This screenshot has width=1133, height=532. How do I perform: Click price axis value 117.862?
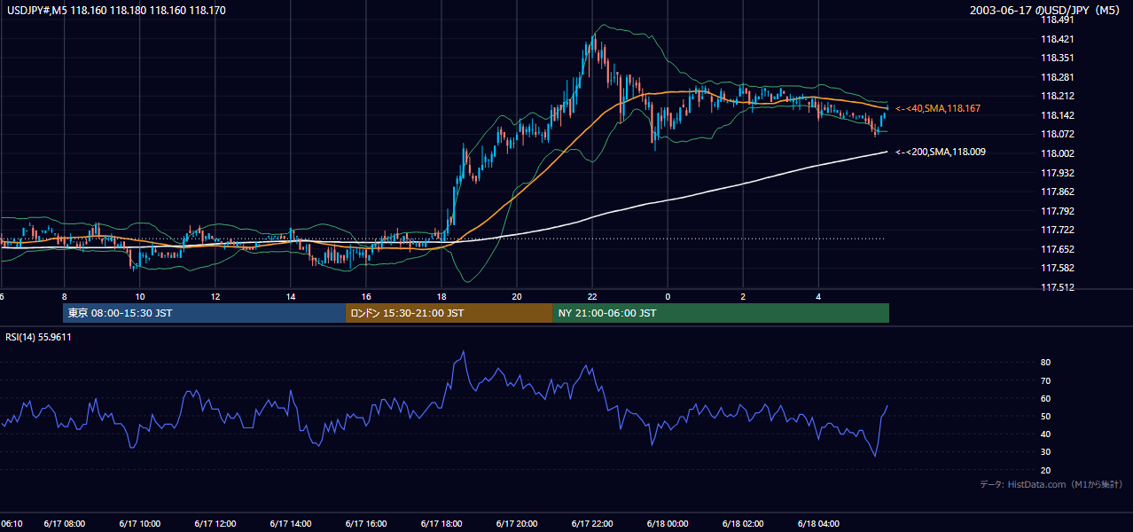pyautogui.click(x=1058, y=192)
